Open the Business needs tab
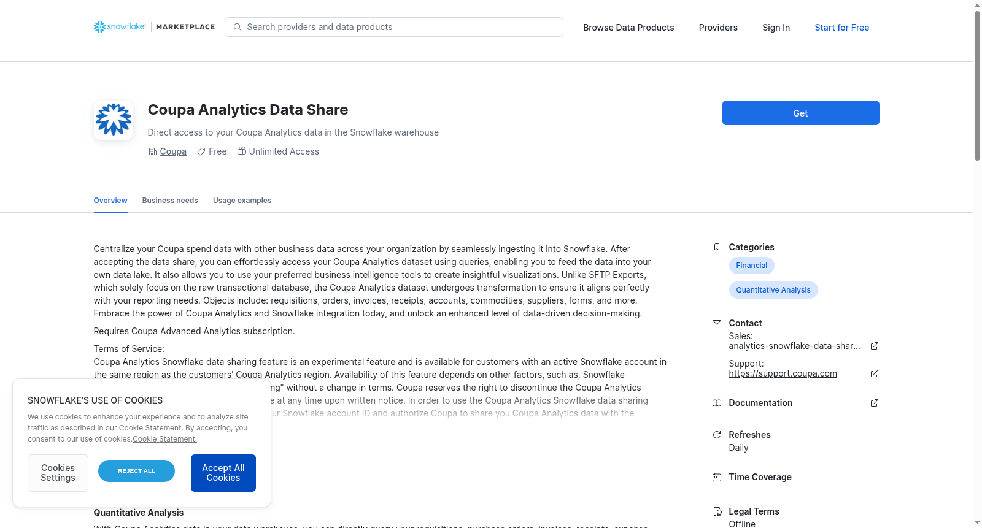Screen dimensions: 982x528 pyautogui.click(x=170, y=201)
